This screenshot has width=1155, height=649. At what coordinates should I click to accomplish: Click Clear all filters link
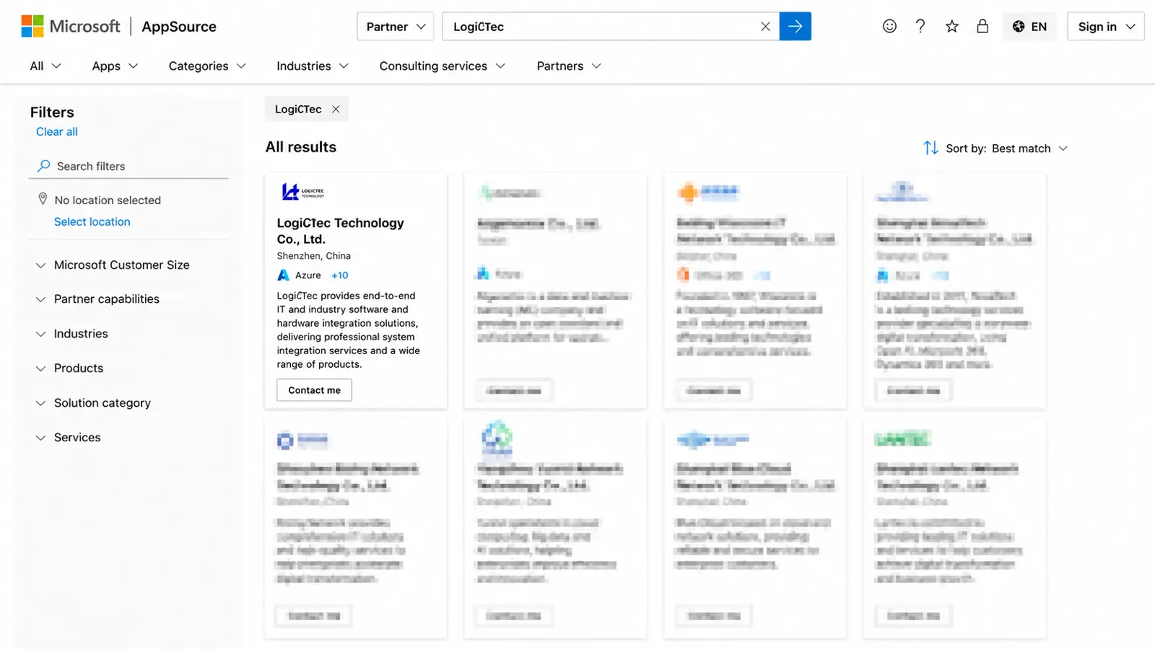click(57, 132)
